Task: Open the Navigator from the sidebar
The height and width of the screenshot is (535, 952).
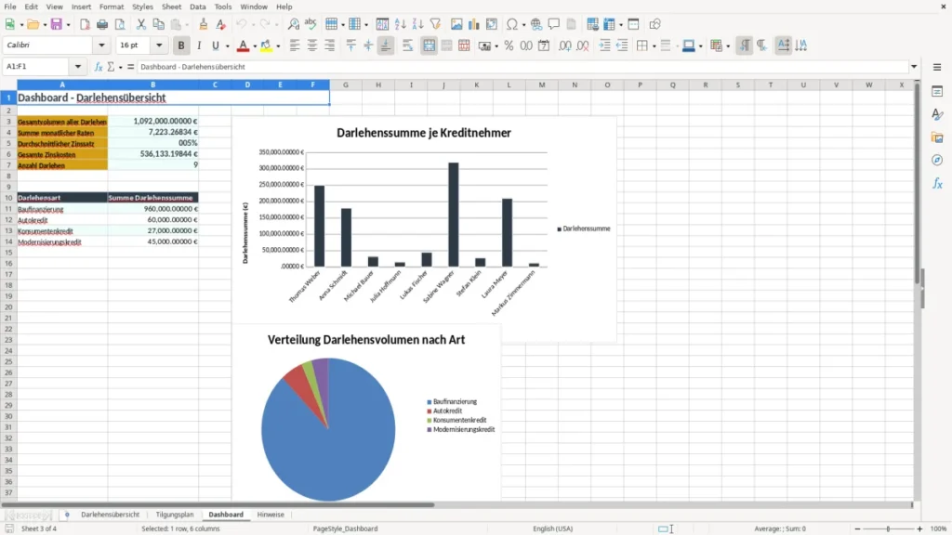Action: [937, 160]
